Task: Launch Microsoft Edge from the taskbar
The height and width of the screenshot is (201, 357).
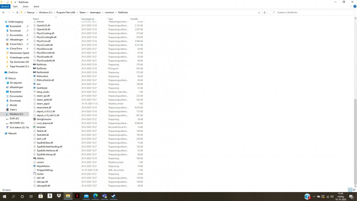Action: click(x=96, y=196)
